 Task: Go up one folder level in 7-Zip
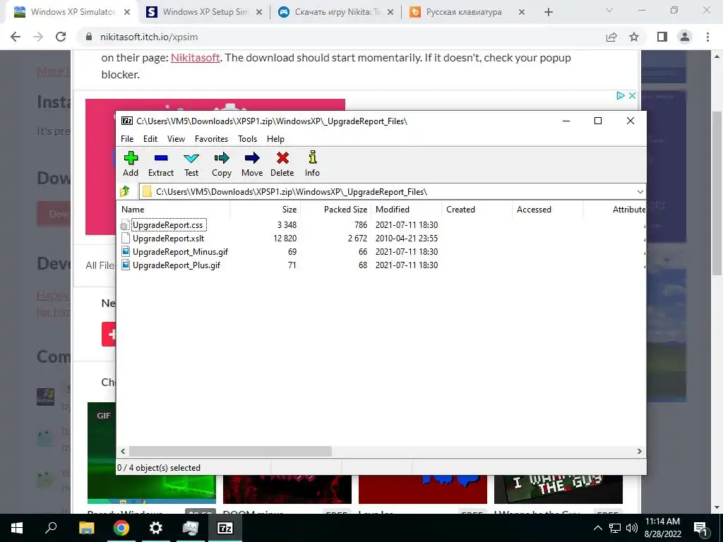125,191
